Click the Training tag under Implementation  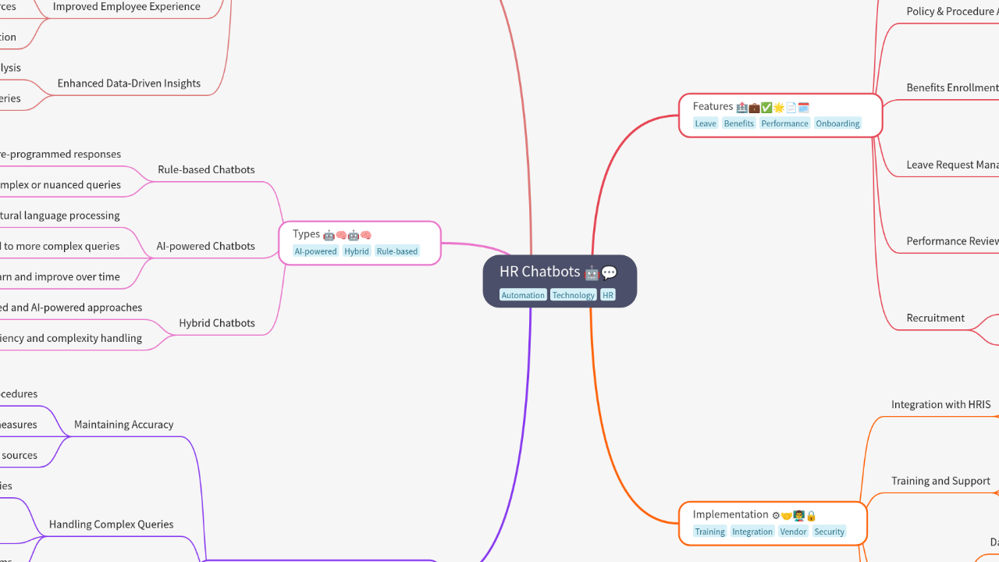[x=710, y=532]
